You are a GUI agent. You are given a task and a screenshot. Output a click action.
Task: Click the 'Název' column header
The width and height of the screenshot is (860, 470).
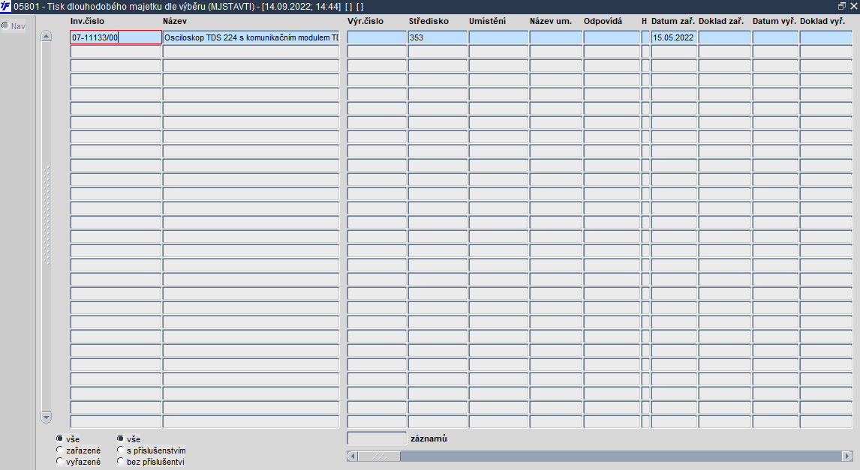[x=174, y=21]
